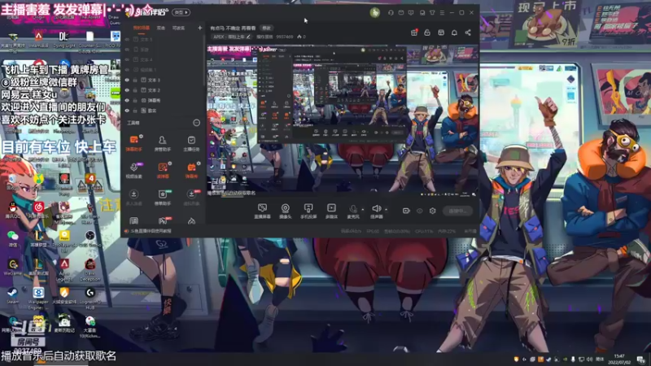Toggle the preview eye icon near settings gear
This screenshot has height=366, width=651.
(x=420, y=211)
